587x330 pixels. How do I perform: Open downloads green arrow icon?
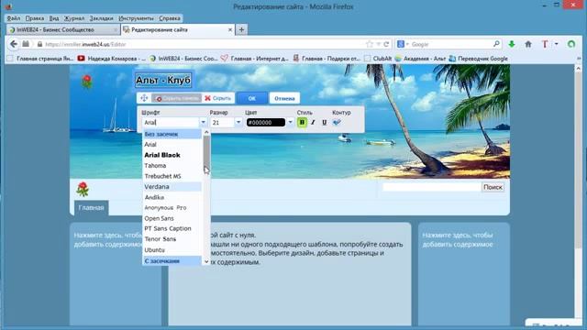(512, 44)
